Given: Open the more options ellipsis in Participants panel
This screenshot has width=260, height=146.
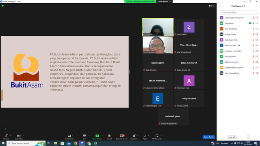Looking at the screenshot, I should point(248,137).
